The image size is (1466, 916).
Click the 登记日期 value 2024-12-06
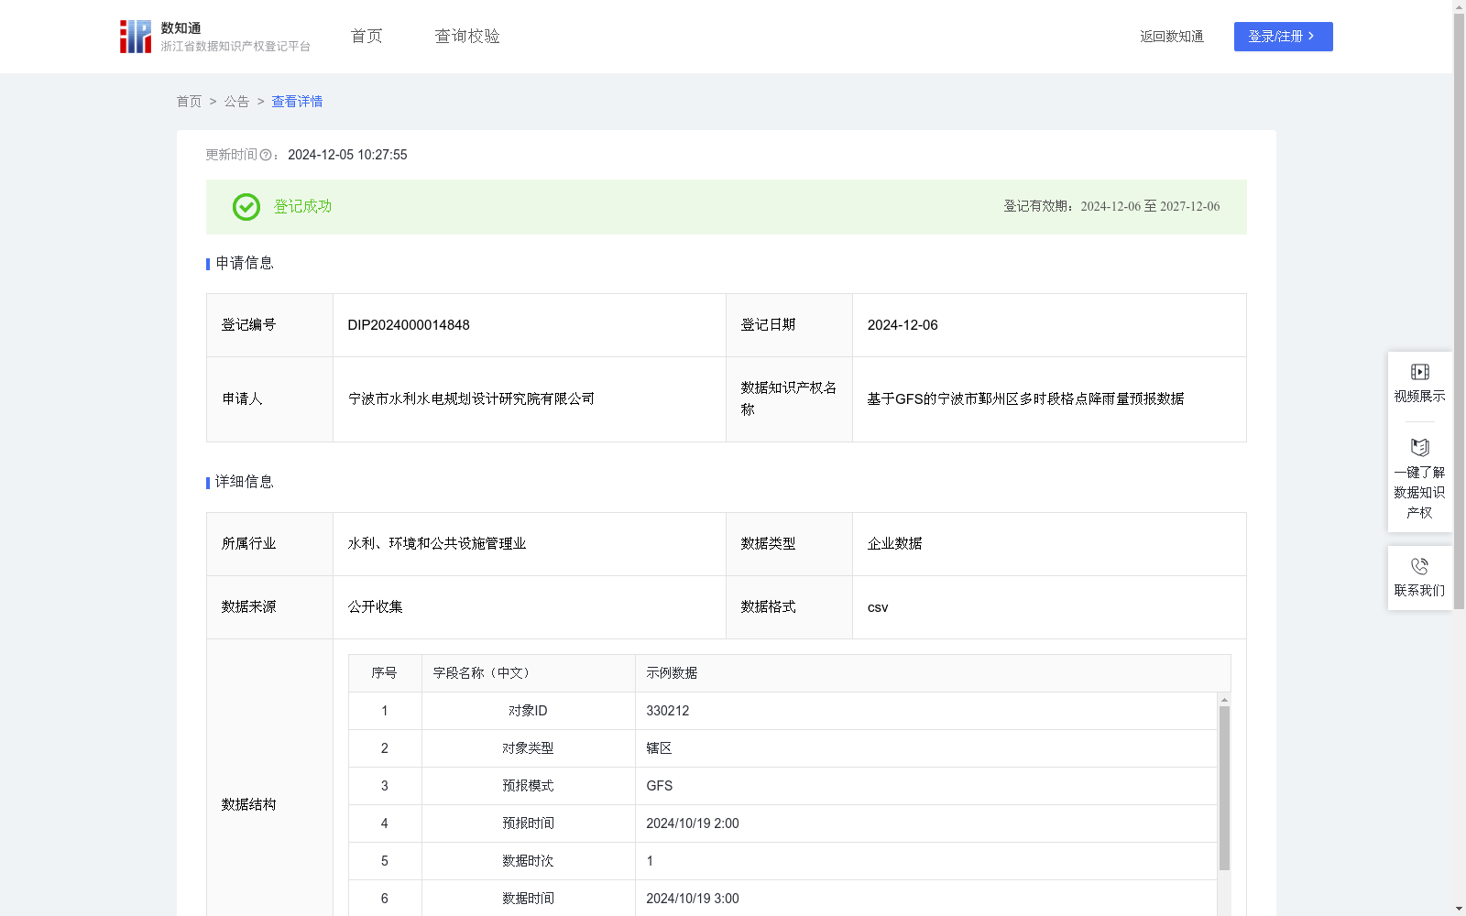click(x=903, y=325)
